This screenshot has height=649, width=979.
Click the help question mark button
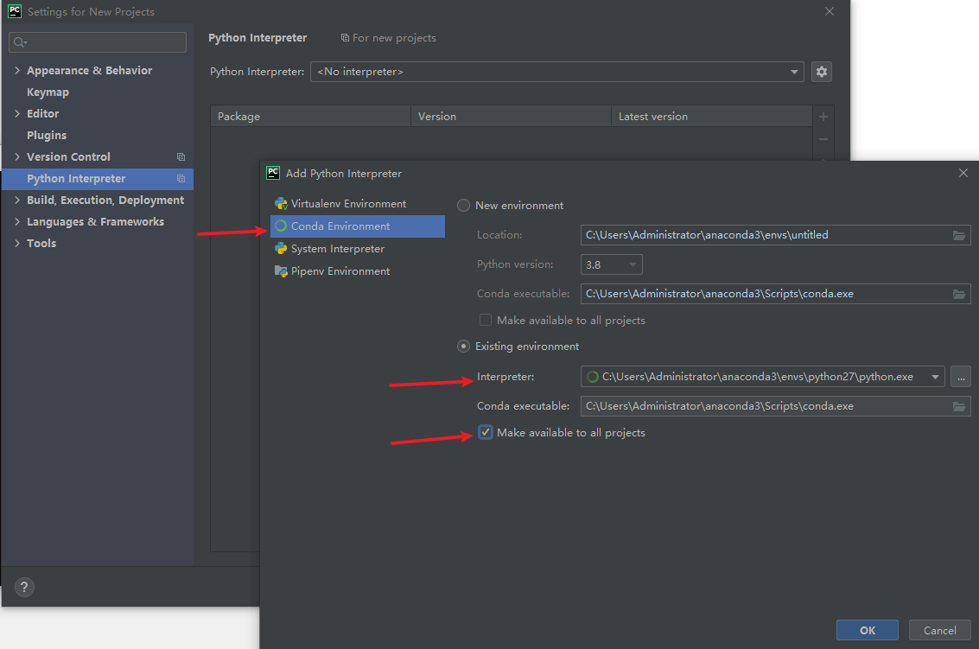point(25,588)
